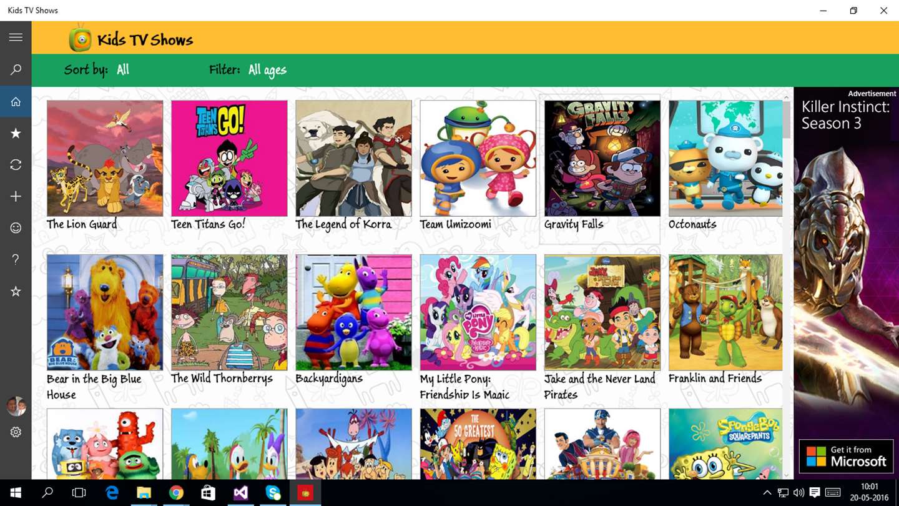Select The Wild Thornberrys poster

pos(229,312)
